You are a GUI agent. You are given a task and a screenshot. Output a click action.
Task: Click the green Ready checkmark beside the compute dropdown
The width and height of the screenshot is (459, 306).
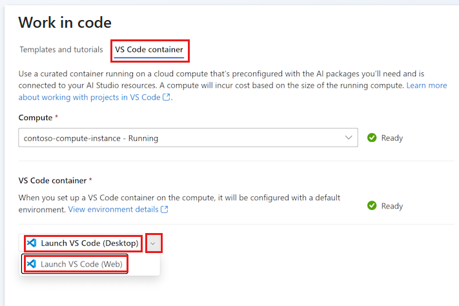[x=372, y=138]
